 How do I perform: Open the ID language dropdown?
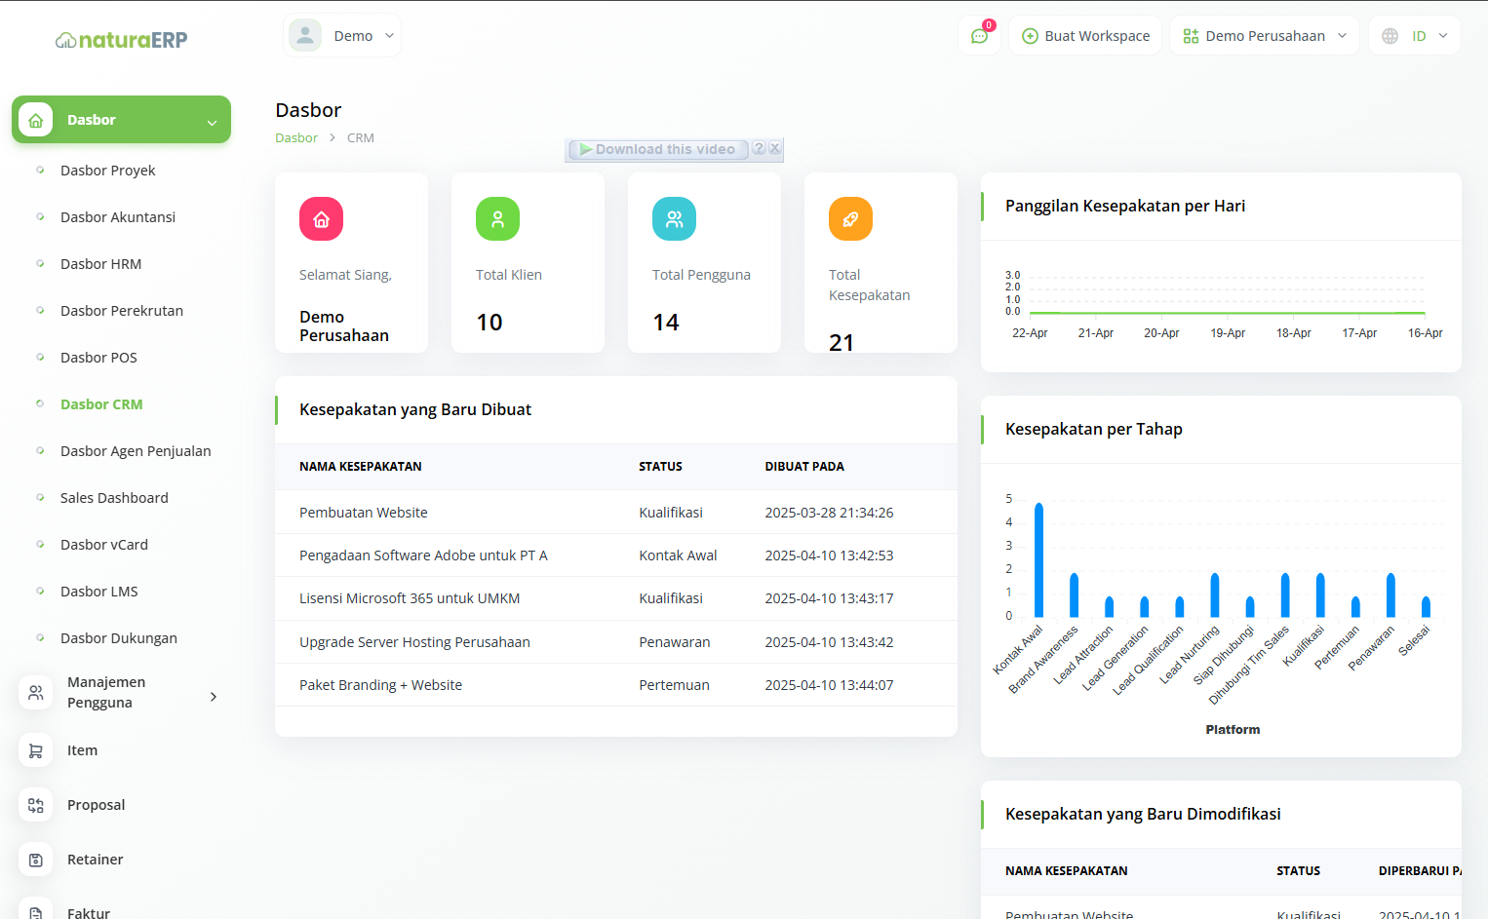tap(1415, 36)
